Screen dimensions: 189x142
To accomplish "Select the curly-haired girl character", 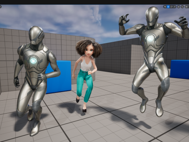I will [87, 74].
